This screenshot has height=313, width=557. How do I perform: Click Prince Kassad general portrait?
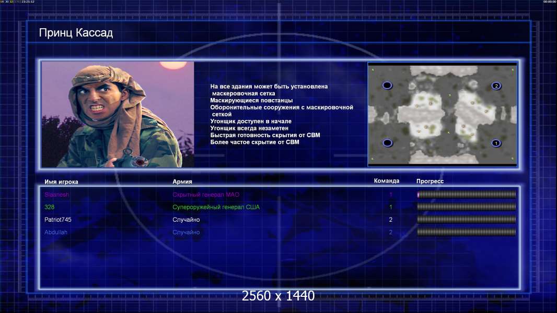point(118,114)
